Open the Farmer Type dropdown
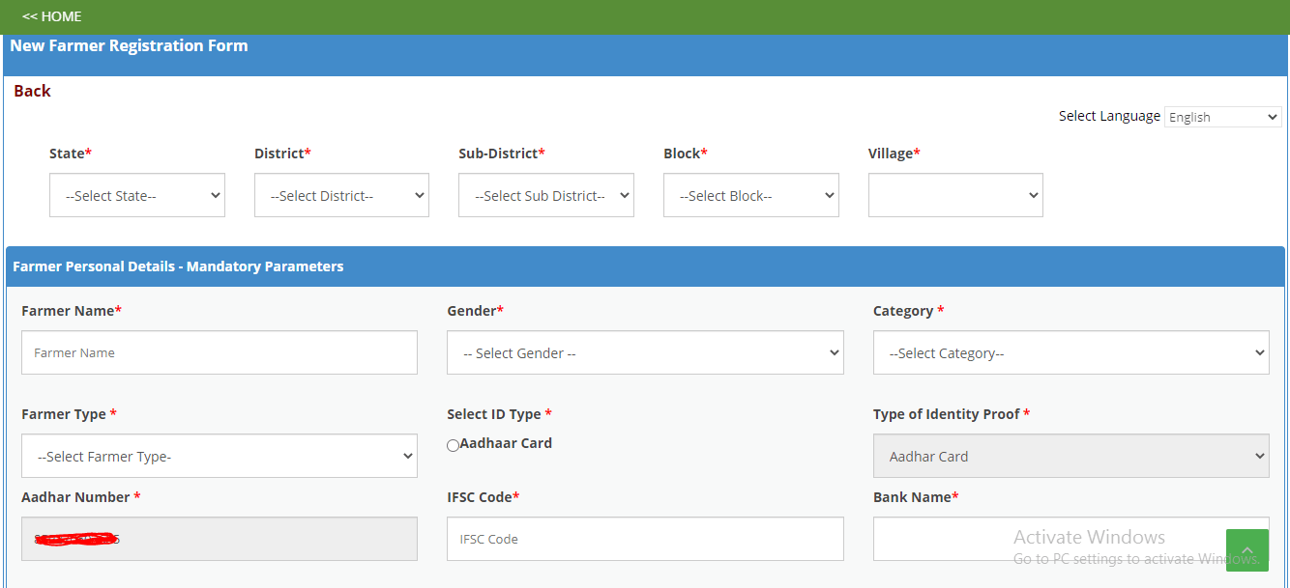The width and height of the screenshot is (1290, 588). pos(220,457)
